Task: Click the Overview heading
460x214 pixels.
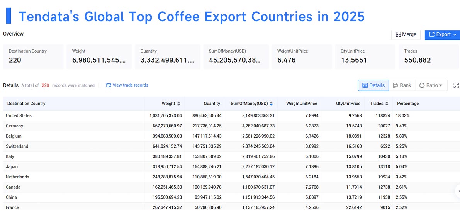Action: (x=13, y=34)
